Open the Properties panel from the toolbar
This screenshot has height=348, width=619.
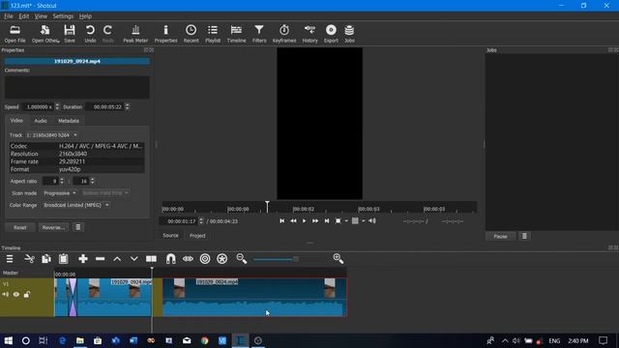pyautogui.click(x=165, y=34)
